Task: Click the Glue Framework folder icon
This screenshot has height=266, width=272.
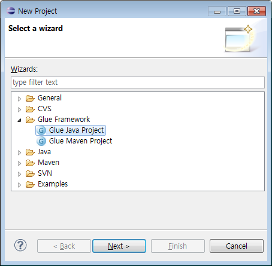Action: [30, 120]
